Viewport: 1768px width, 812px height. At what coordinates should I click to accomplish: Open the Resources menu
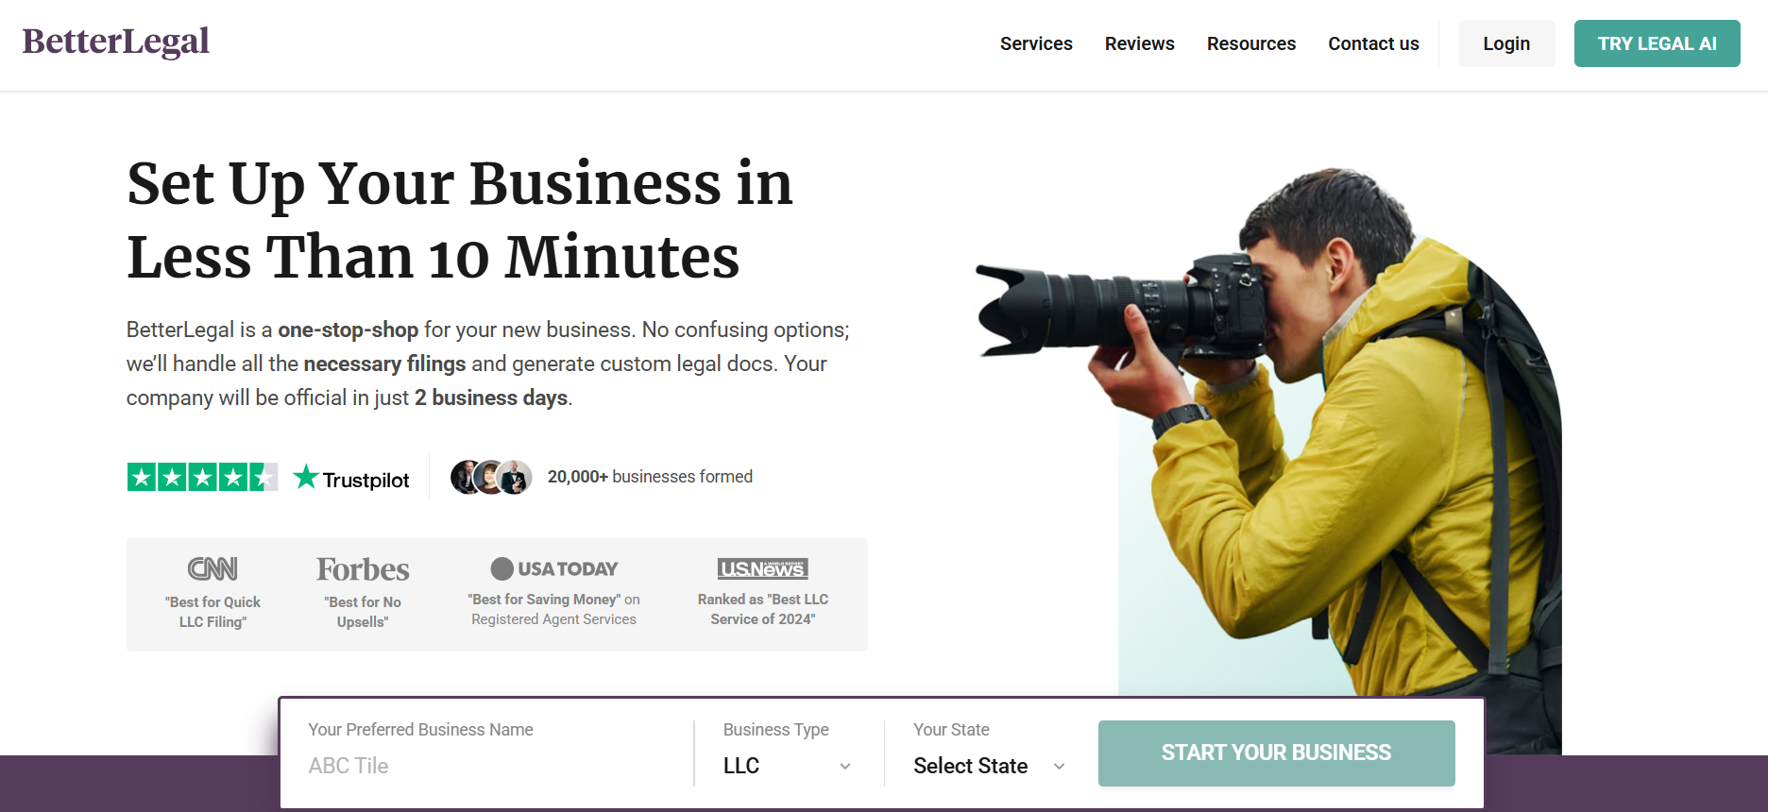tap(1251, 43)
